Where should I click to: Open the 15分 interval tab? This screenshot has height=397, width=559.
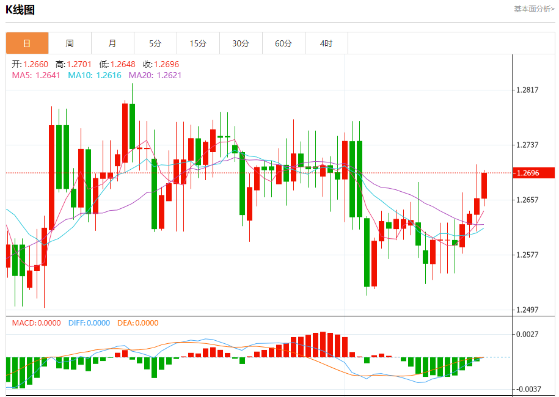coord(198,43)
